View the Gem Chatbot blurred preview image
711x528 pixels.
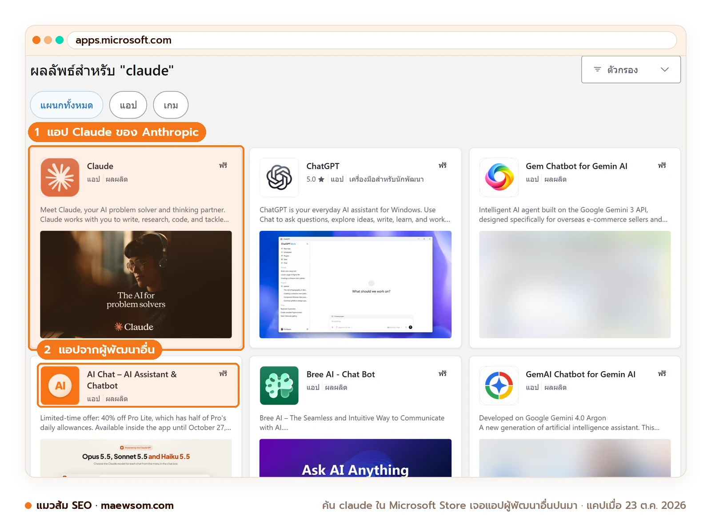(575, 284)
